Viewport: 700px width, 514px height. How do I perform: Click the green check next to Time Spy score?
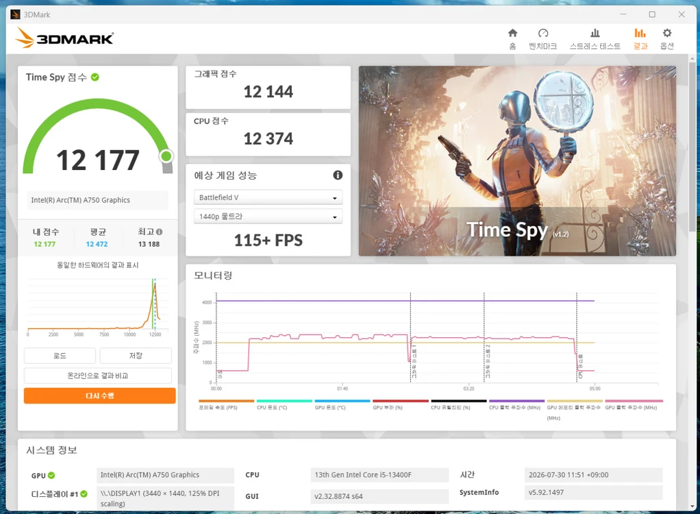tap(95, 77)
